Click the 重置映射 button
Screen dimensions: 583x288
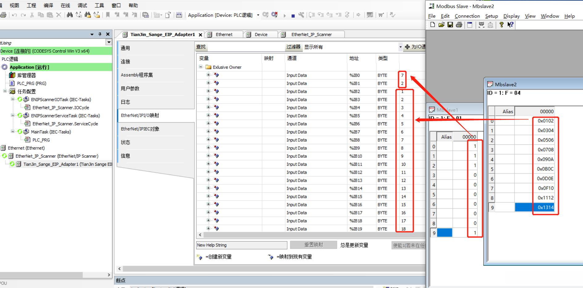click(x=313, y=245)
